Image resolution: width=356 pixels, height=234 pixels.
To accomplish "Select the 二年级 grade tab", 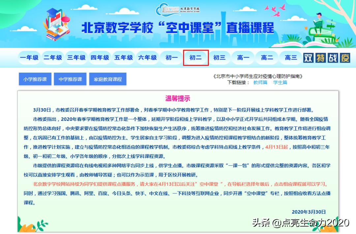I will (53, 58).
